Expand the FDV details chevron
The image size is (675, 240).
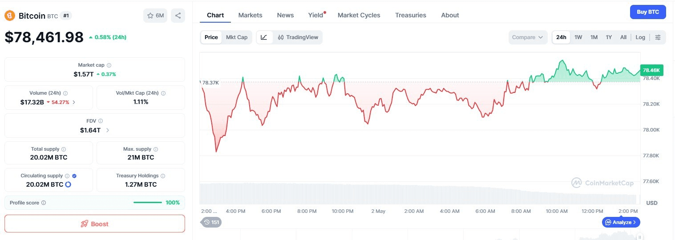108,130
